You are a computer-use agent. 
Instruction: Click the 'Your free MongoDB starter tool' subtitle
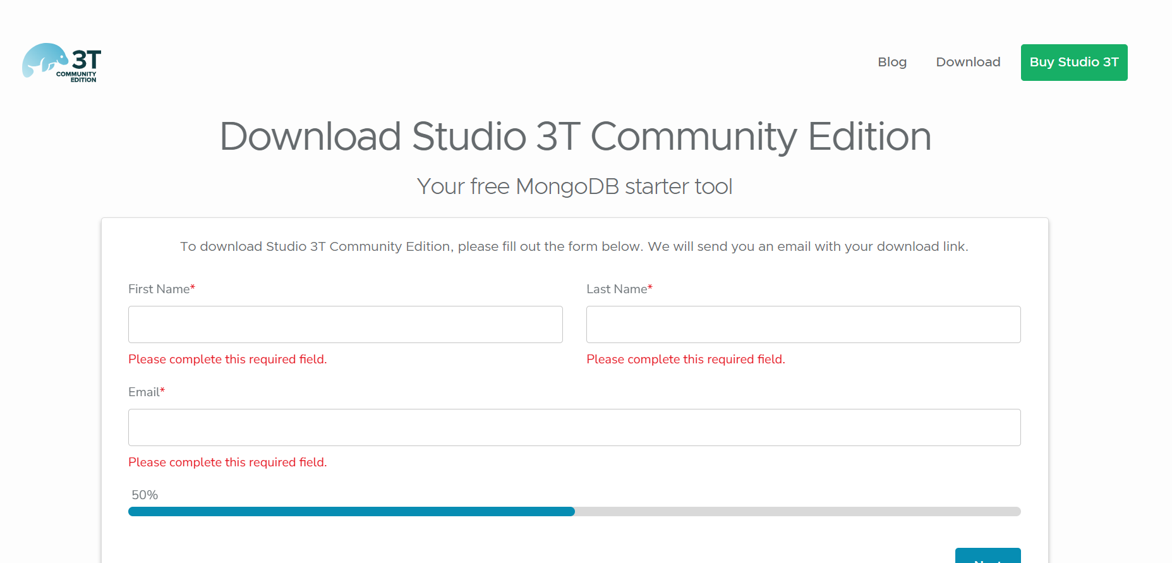coord(574,186)
